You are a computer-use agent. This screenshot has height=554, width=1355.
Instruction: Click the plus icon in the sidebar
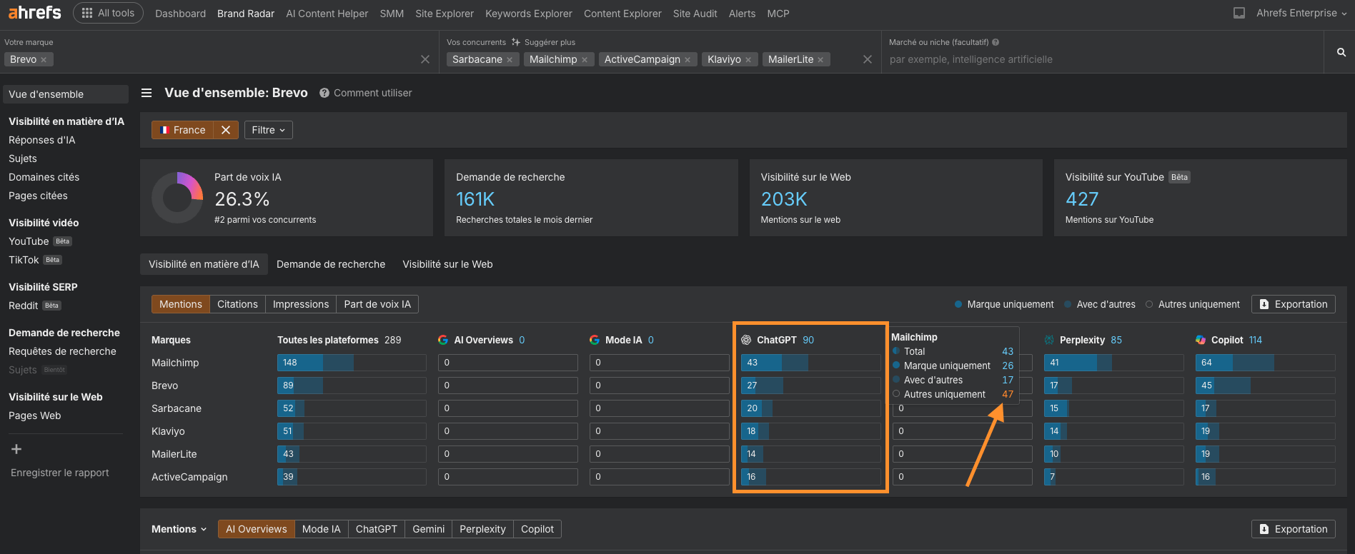pos(16,449)
